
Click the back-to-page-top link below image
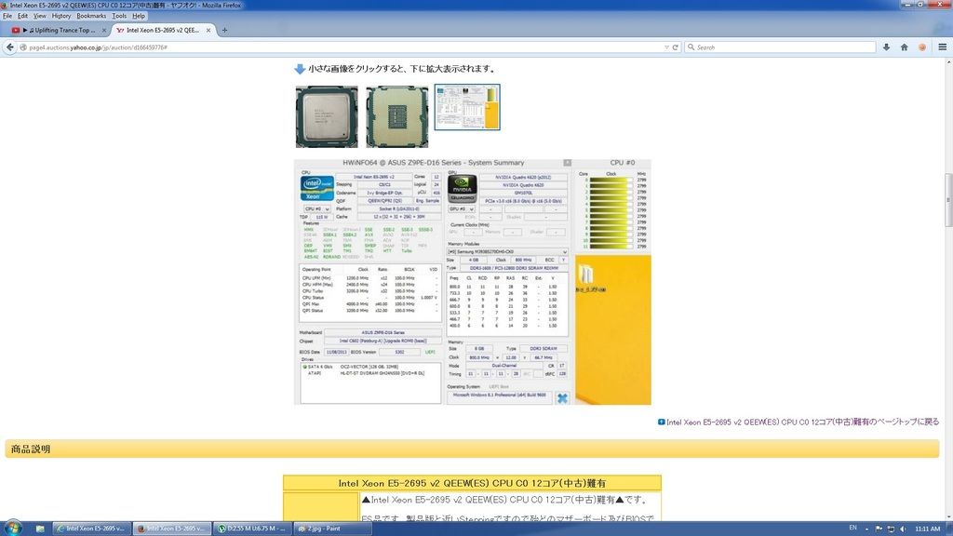801,422
